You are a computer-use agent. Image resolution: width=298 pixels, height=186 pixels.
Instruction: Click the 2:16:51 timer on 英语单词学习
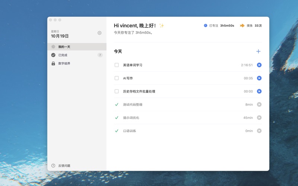(247, 65)
